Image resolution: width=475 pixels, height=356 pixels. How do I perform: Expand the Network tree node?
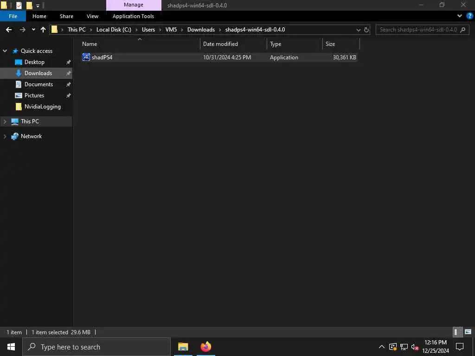(x=5, y=136)
